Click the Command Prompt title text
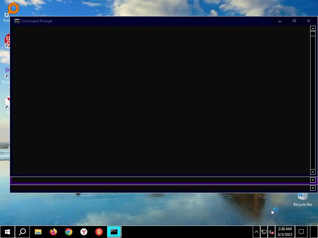 [37, 21]
